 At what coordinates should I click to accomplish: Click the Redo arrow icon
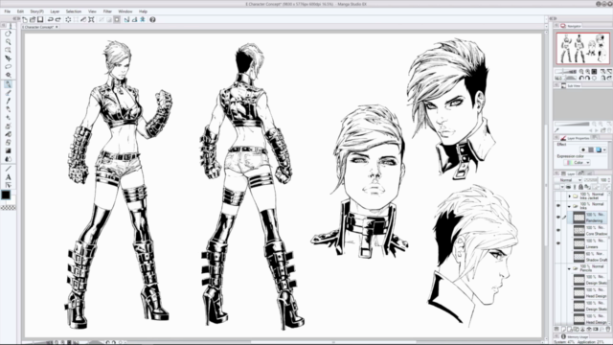point(57,19)
